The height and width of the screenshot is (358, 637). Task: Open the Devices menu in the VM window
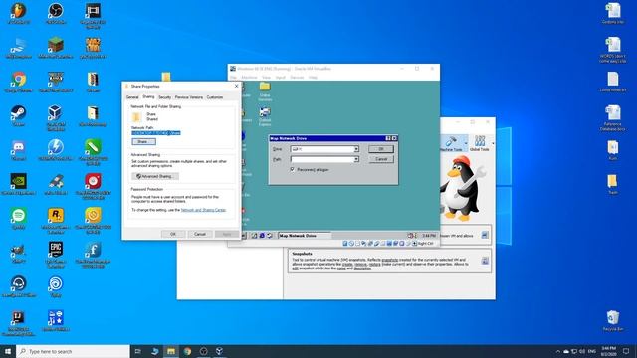(297, 78)
